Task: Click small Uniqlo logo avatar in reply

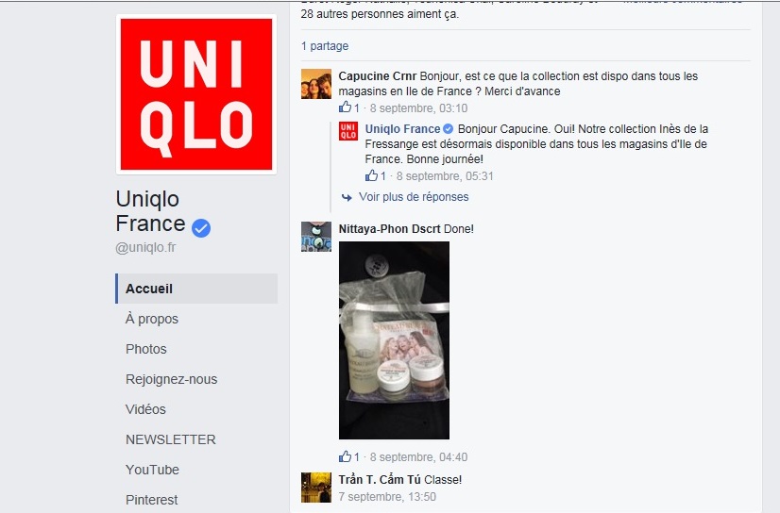Action: (x=348, y=131)
